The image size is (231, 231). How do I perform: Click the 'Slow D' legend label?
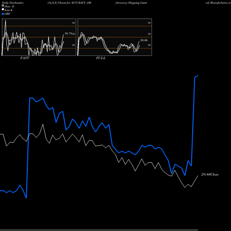pyautogui.click(x=9, y=6)
